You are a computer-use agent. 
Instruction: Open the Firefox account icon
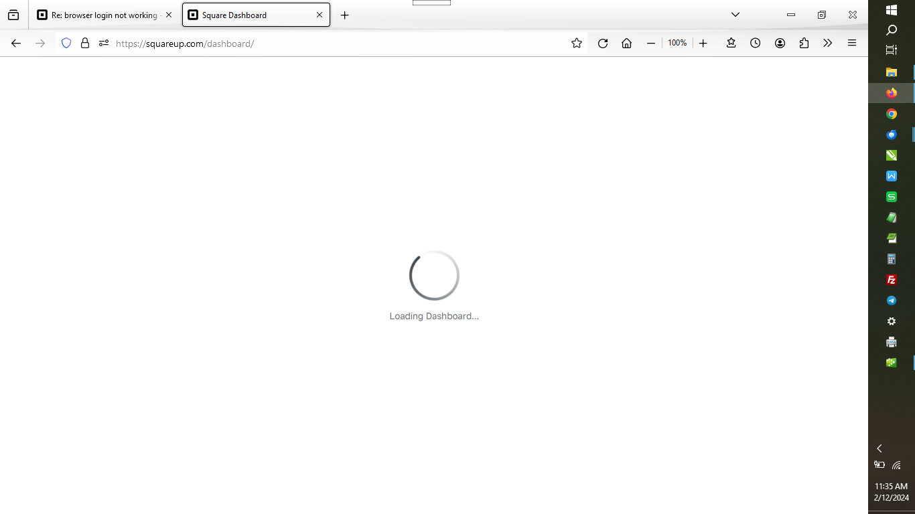(x=780, y=43)
